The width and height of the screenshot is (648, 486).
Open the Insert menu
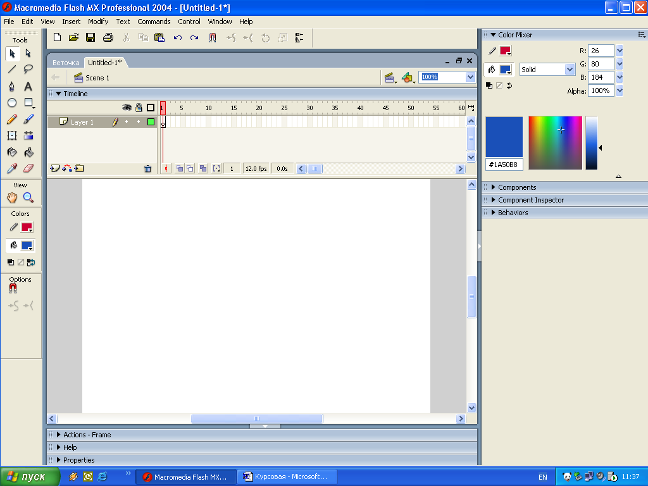[71, 22]
